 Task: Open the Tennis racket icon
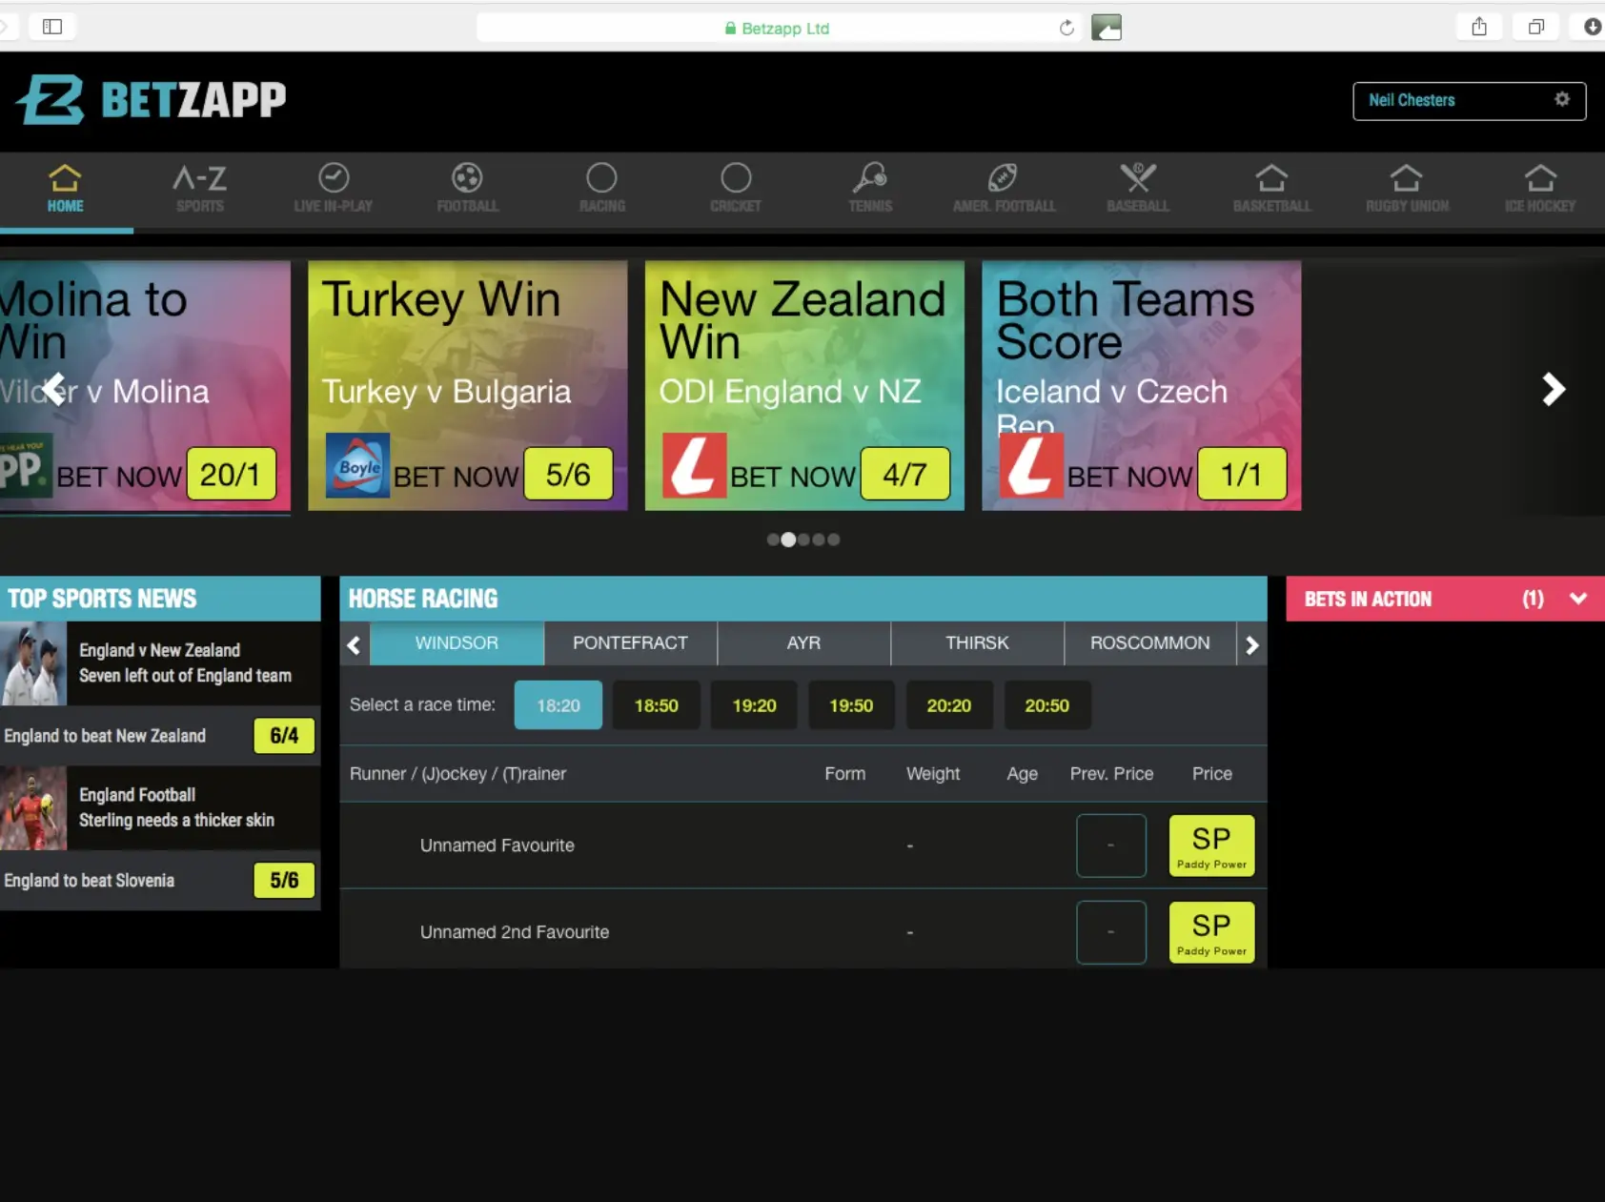click(870, 179)
